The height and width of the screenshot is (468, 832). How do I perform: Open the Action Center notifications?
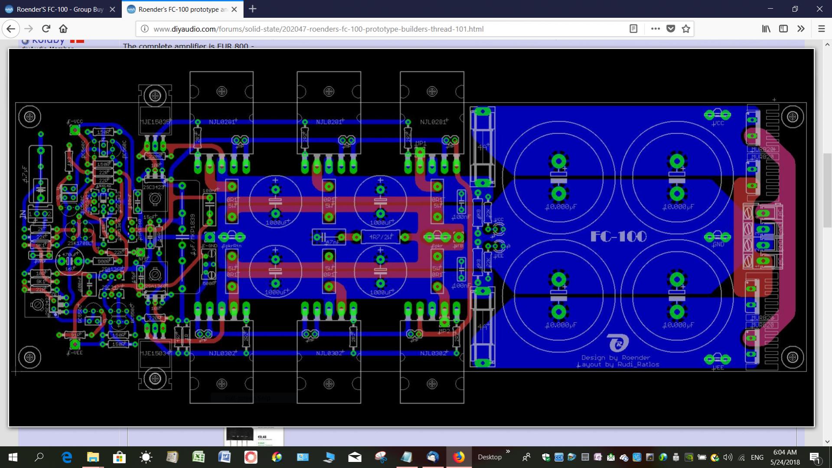tap(816, 457)
